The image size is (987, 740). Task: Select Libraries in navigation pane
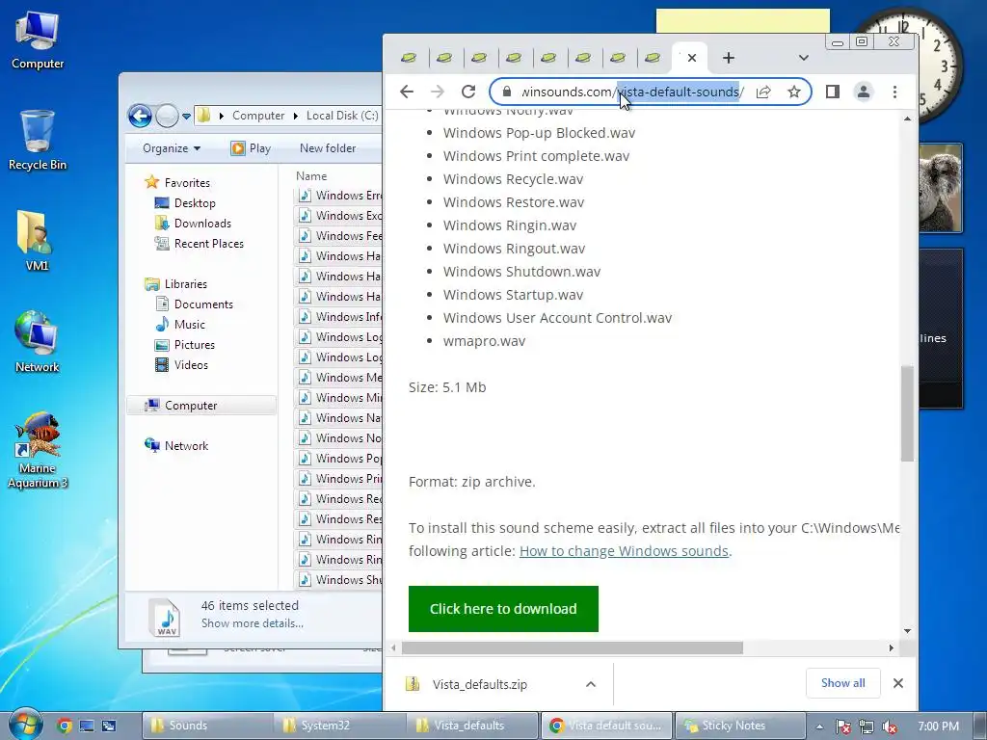coord(186,284)
